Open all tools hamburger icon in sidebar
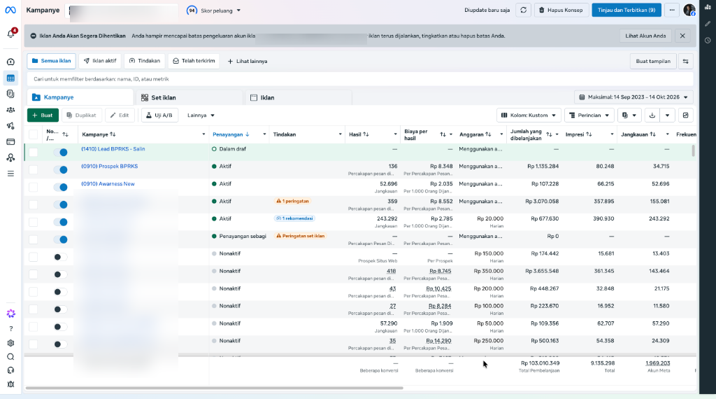Screen dimensions: 716x399 click(10, 174)
